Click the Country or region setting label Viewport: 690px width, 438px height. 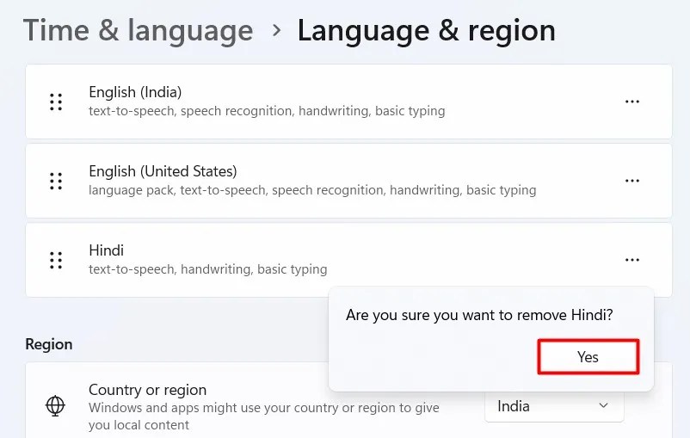[147, 390]
